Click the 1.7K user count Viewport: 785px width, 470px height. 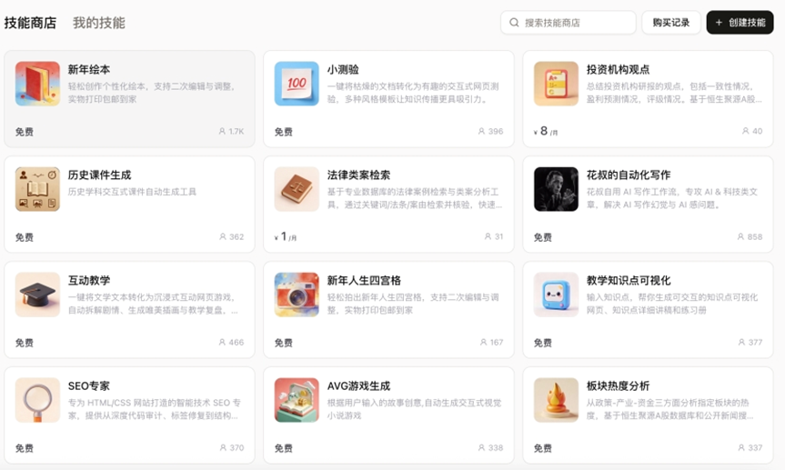tap(237, 131)
